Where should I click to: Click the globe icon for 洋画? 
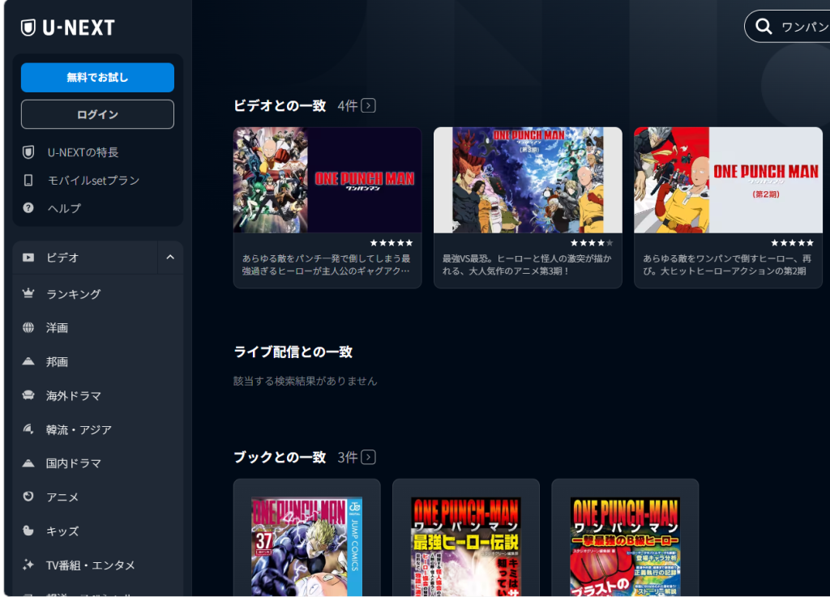[28, 327]
